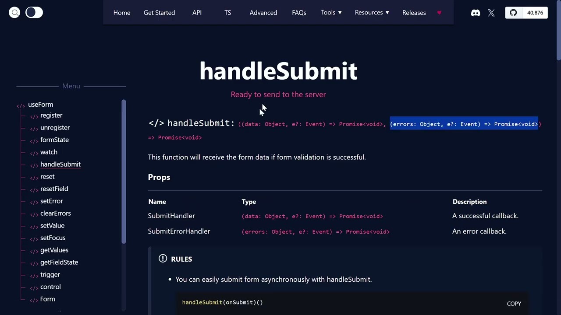Click the code icon beside useForm
561x315 pixels.
(21, 105)
